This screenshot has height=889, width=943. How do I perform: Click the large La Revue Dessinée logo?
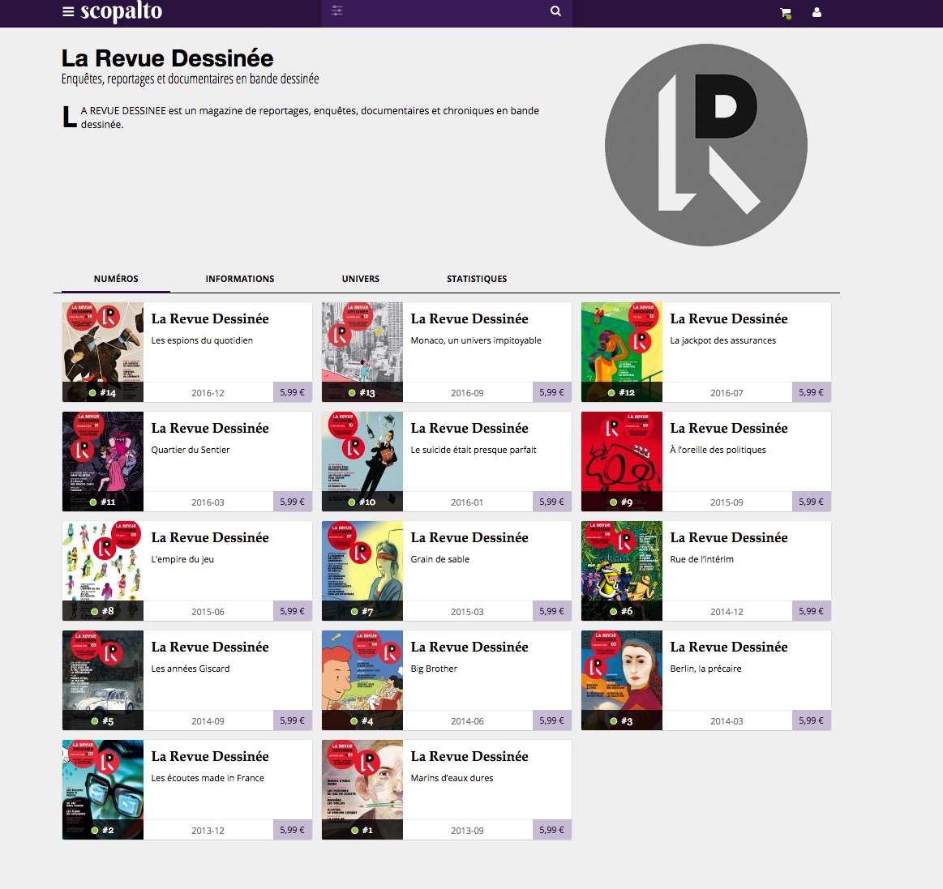706,145
